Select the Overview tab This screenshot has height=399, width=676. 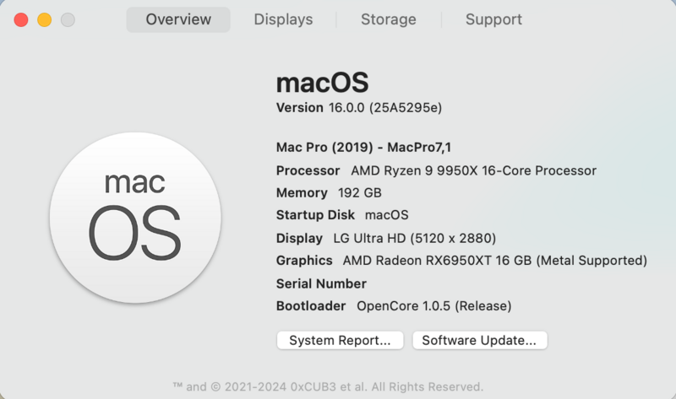[178, 19]
